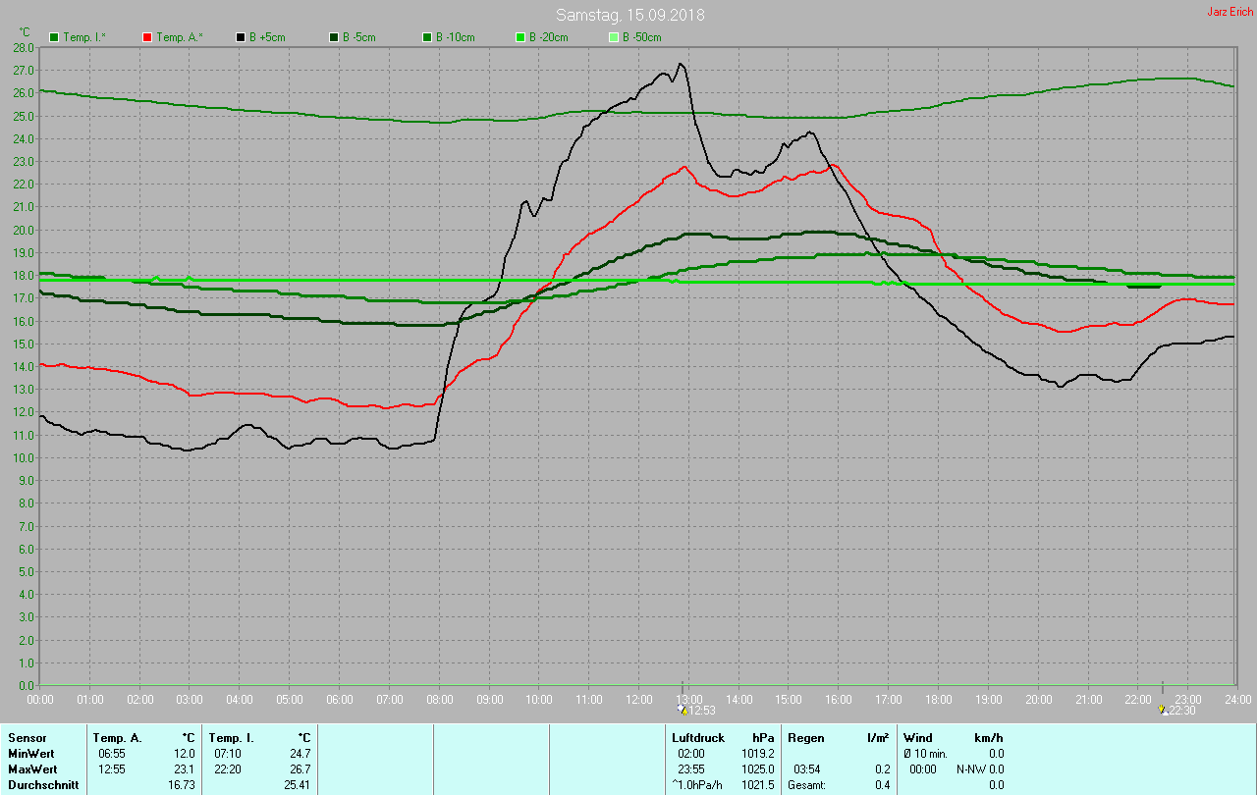Toggle the Temp. A.* series label
Screen dimensions: 1257x795
[x=180, y=37]
